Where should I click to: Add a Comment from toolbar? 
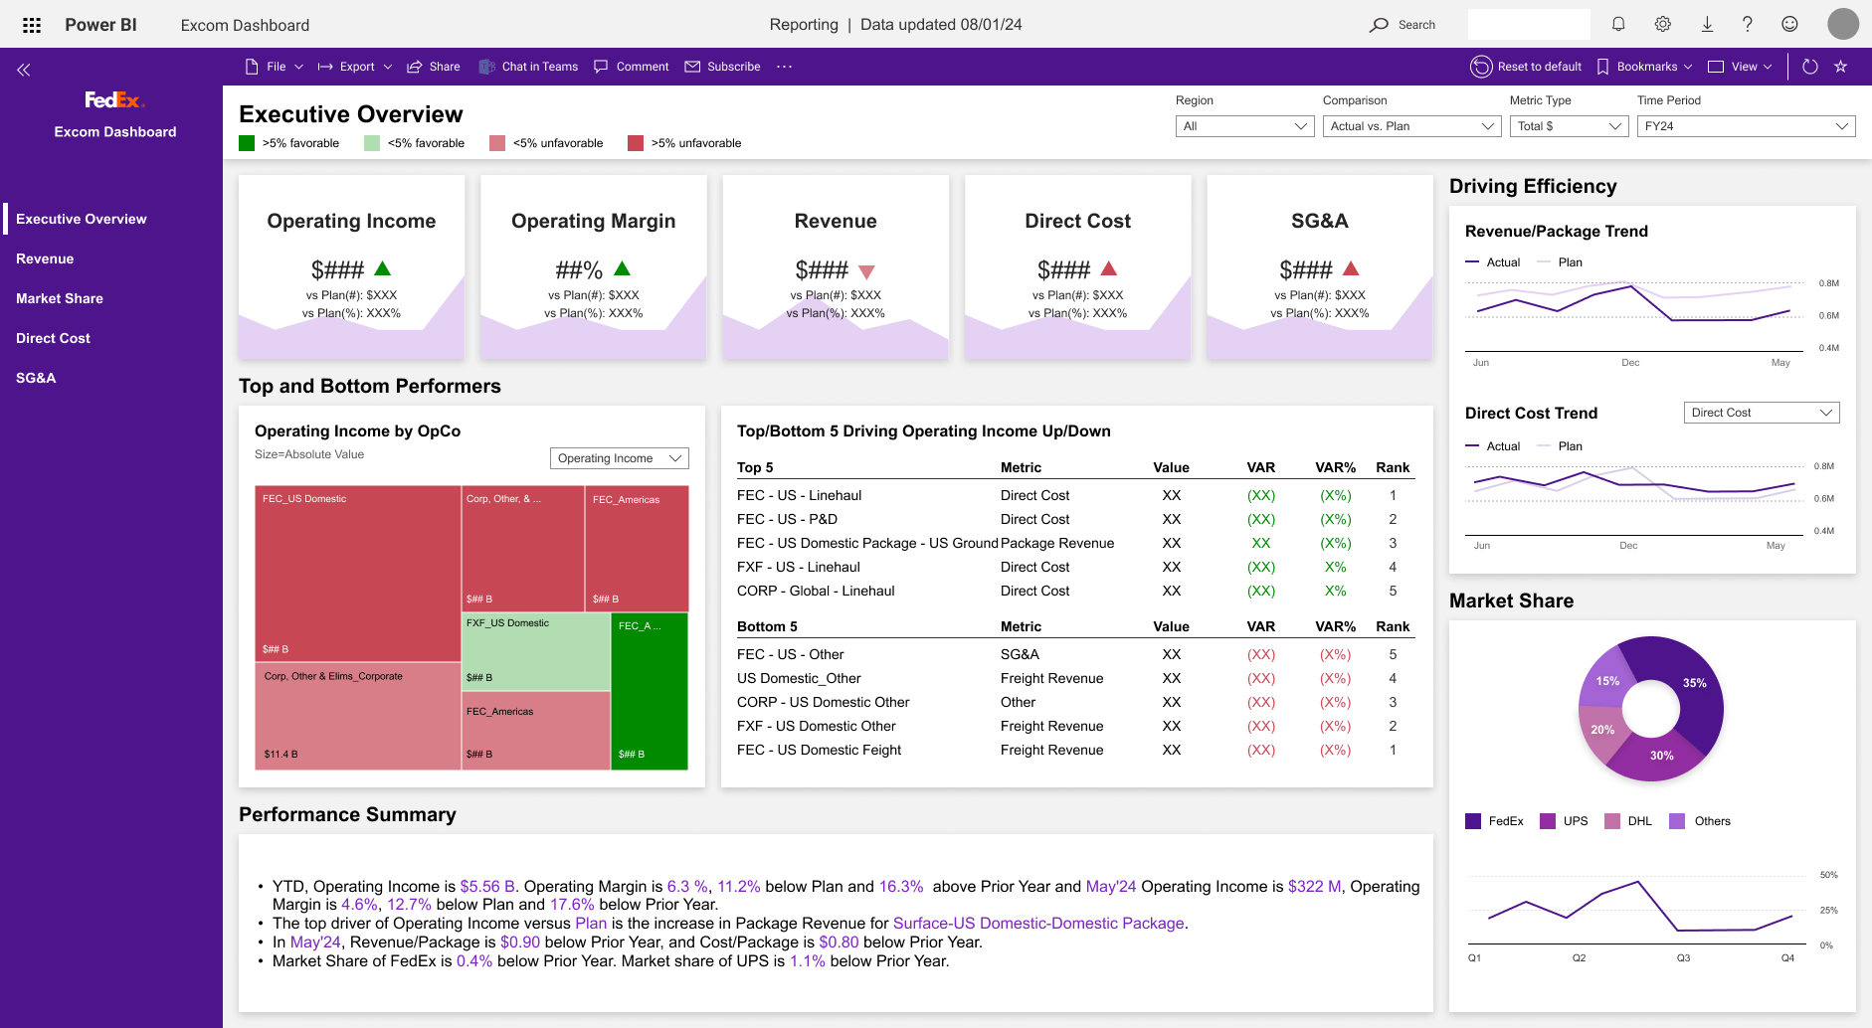click(632, 67)
